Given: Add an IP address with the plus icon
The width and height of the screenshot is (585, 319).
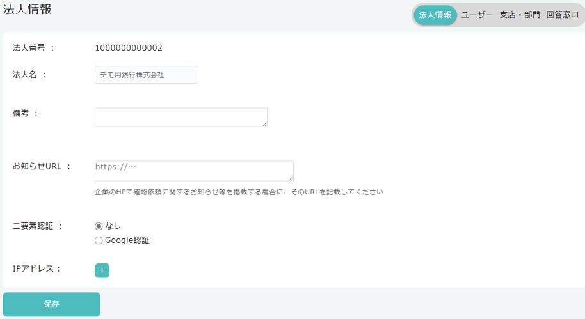Looking at the screenshot, I should click(x=102, y=270).
